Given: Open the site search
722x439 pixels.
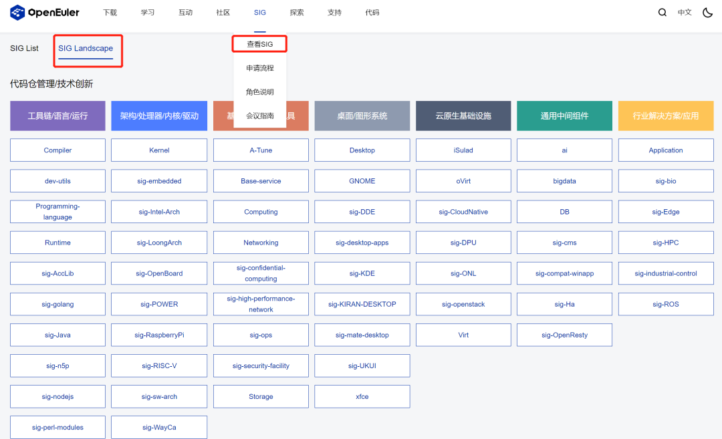Looking at the screenshot, I should coord(662,12).
